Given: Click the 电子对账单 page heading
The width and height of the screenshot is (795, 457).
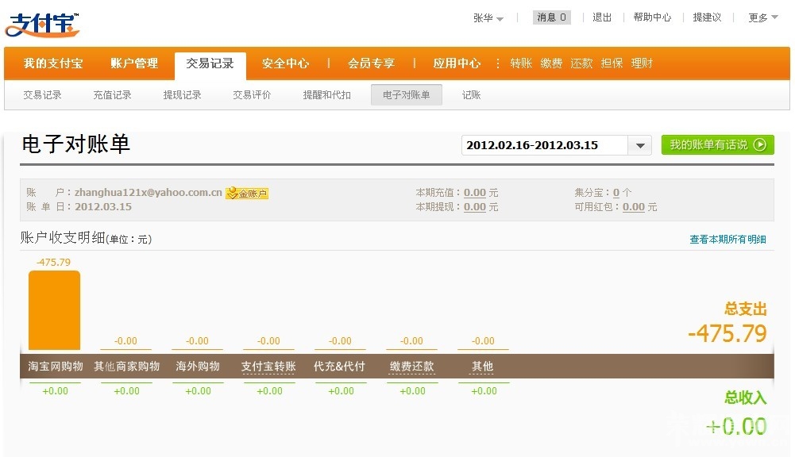Looking at the screenshot, I should point(76,144).
